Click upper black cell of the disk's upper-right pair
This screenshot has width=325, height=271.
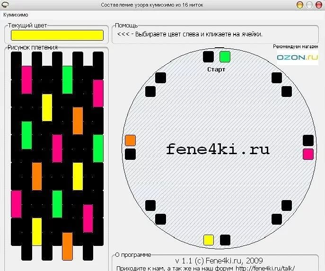[277, 78]
